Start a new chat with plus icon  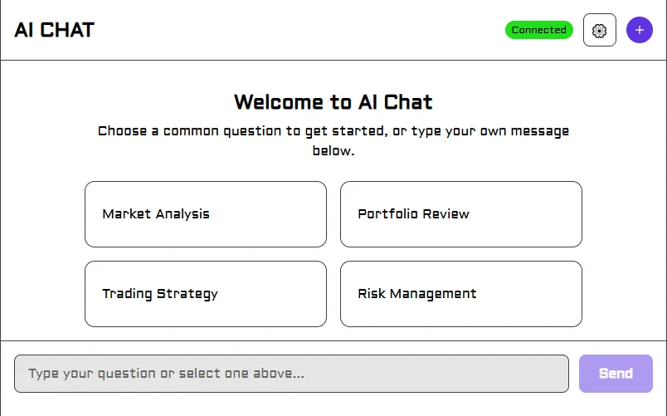coord(639,31)
